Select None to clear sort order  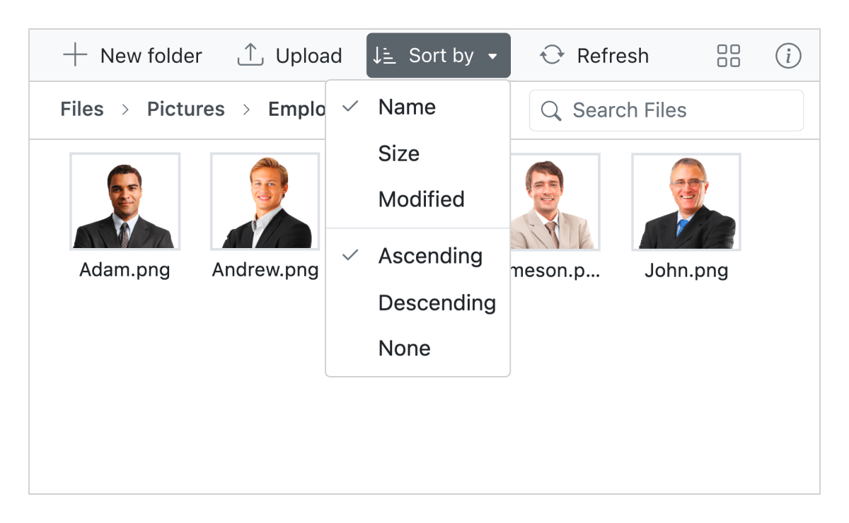click(x=404, y=348)
